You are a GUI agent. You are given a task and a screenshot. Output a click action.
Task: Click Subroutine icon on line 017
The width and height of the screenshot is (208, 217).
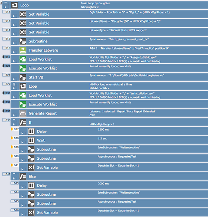[x=23, y=41]
